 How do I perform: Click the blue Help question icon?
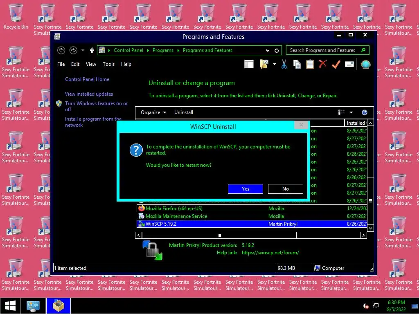(365, 112)
